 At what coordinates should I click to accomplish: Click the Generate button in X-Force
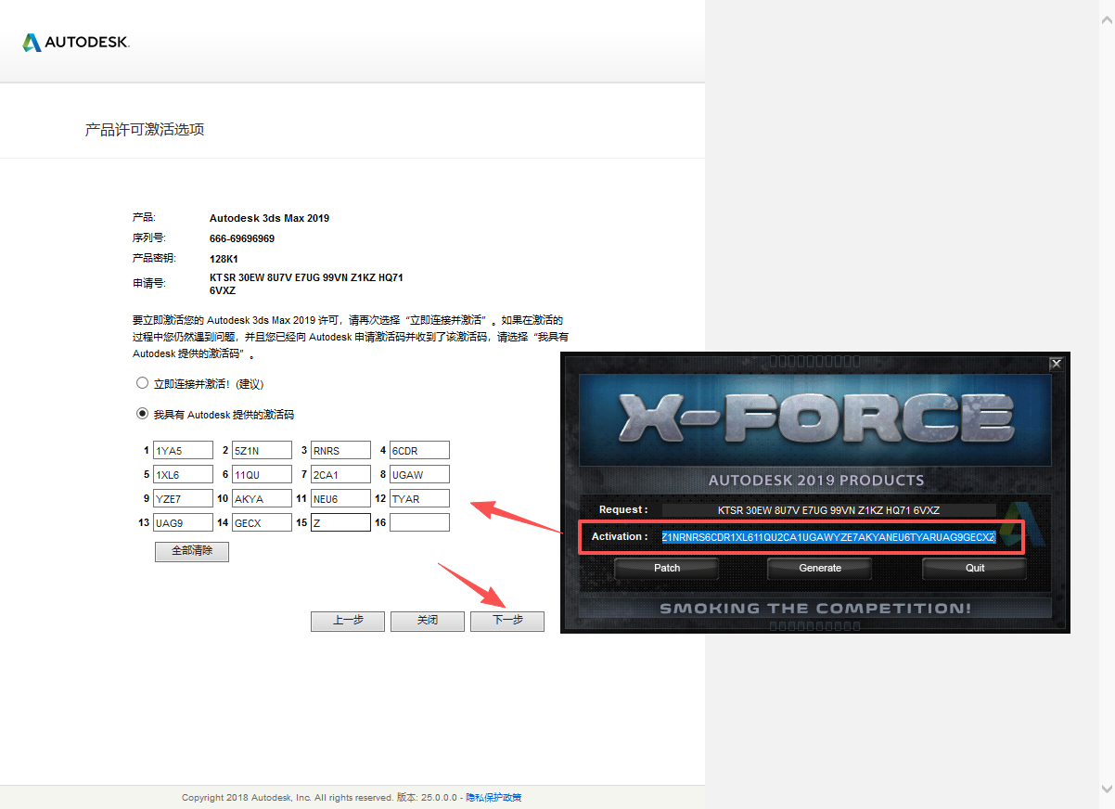coord(820,568)
